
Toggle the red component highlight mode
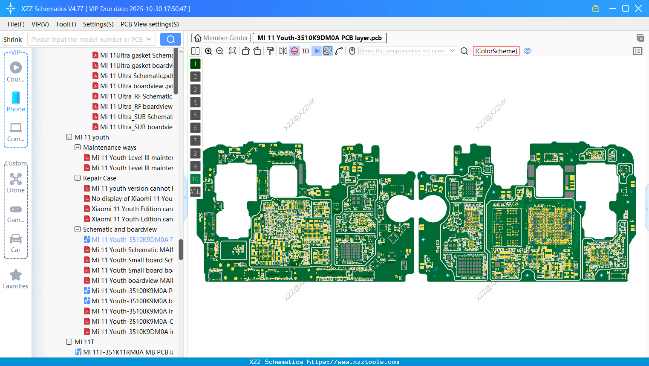click(x=294, y=51)
